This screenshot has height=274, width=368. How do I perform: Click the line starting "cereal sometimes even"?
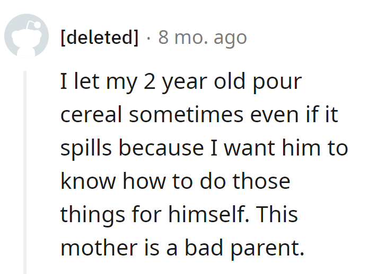pos(199,116)
